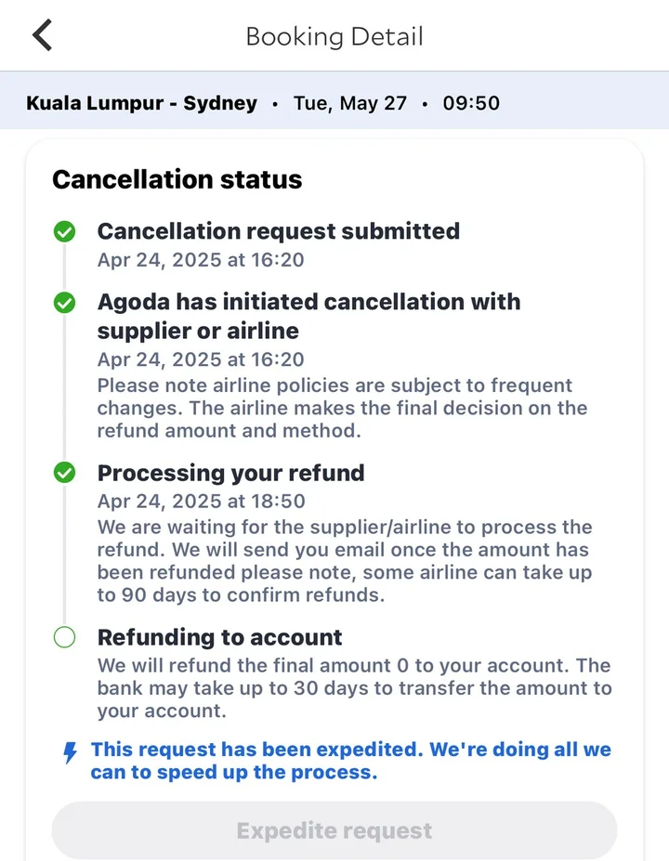Tap green check beside Cancellation request submitted
This screenshot has height=861, width=669.
coord(64,232)
